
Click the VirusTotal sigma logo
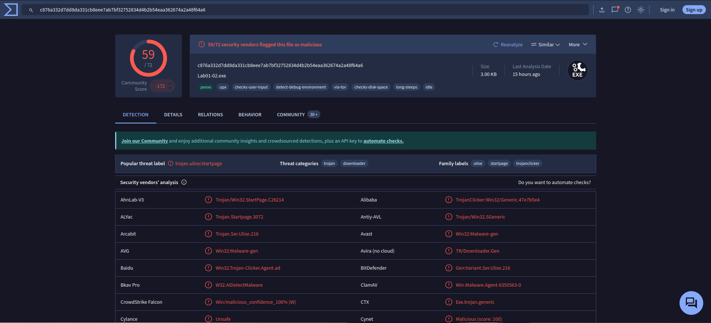coord(11,10)
